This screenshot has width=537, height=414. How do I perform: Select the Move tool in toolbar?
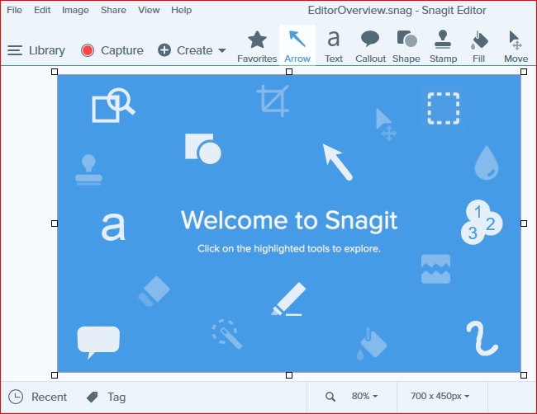pyautogui.click(x=516, y=46)
